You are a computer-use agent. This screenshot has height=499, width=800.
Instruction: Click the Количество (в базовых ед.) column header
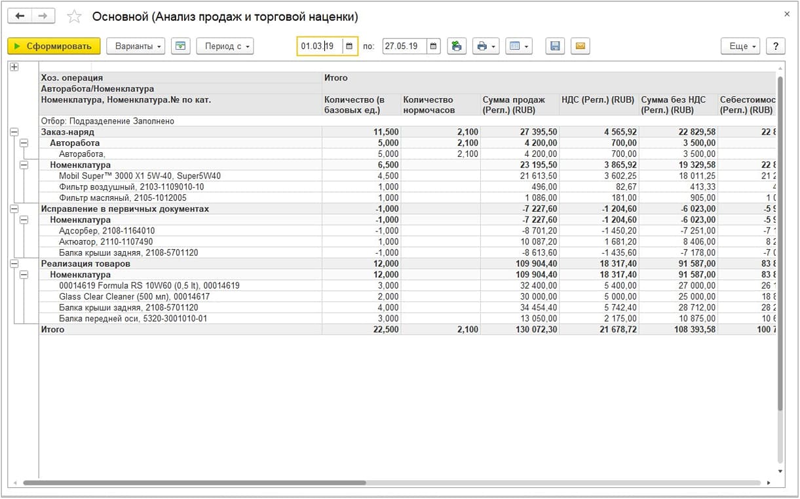point(362,105)
